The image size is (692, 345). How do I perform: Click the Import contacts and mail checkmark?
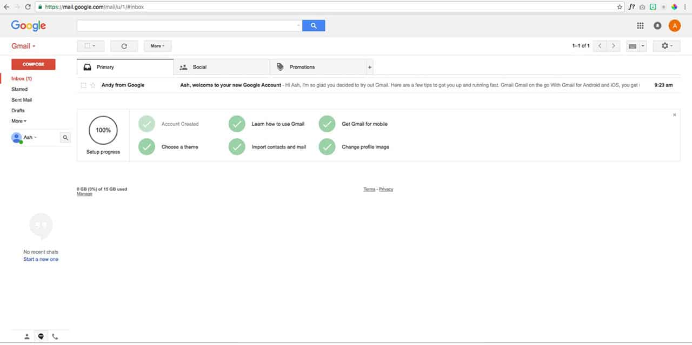coord(237,147)
